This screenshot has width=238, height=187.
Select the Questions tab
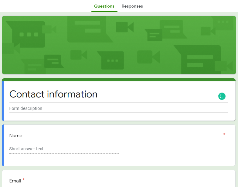104,6
